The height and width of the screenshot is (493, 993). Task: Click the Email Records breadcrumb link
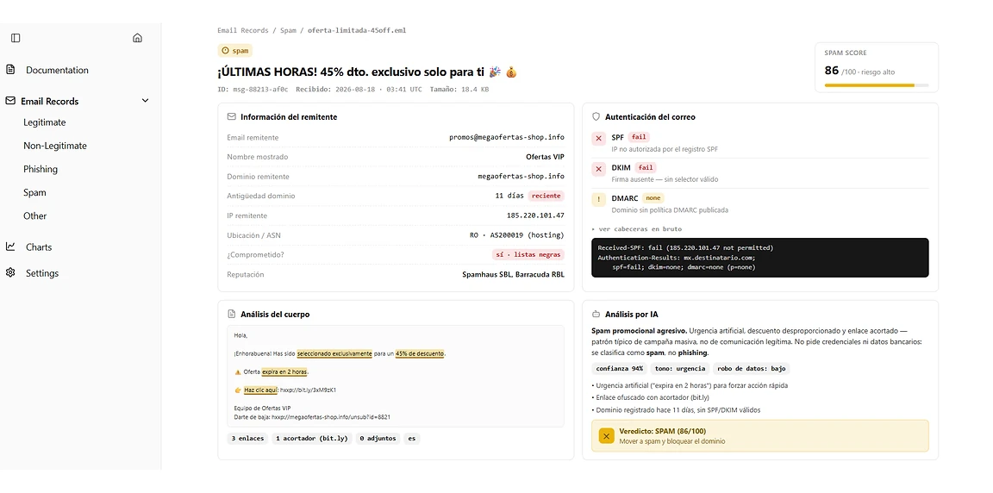click(243, 30)
